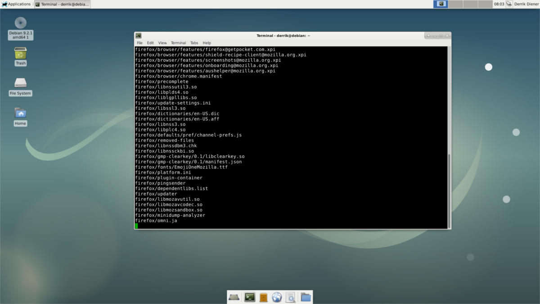This screenshot has height=304, width=540.
Task: Open the Web Browser globe icon
Action: [x=277, y=297]
